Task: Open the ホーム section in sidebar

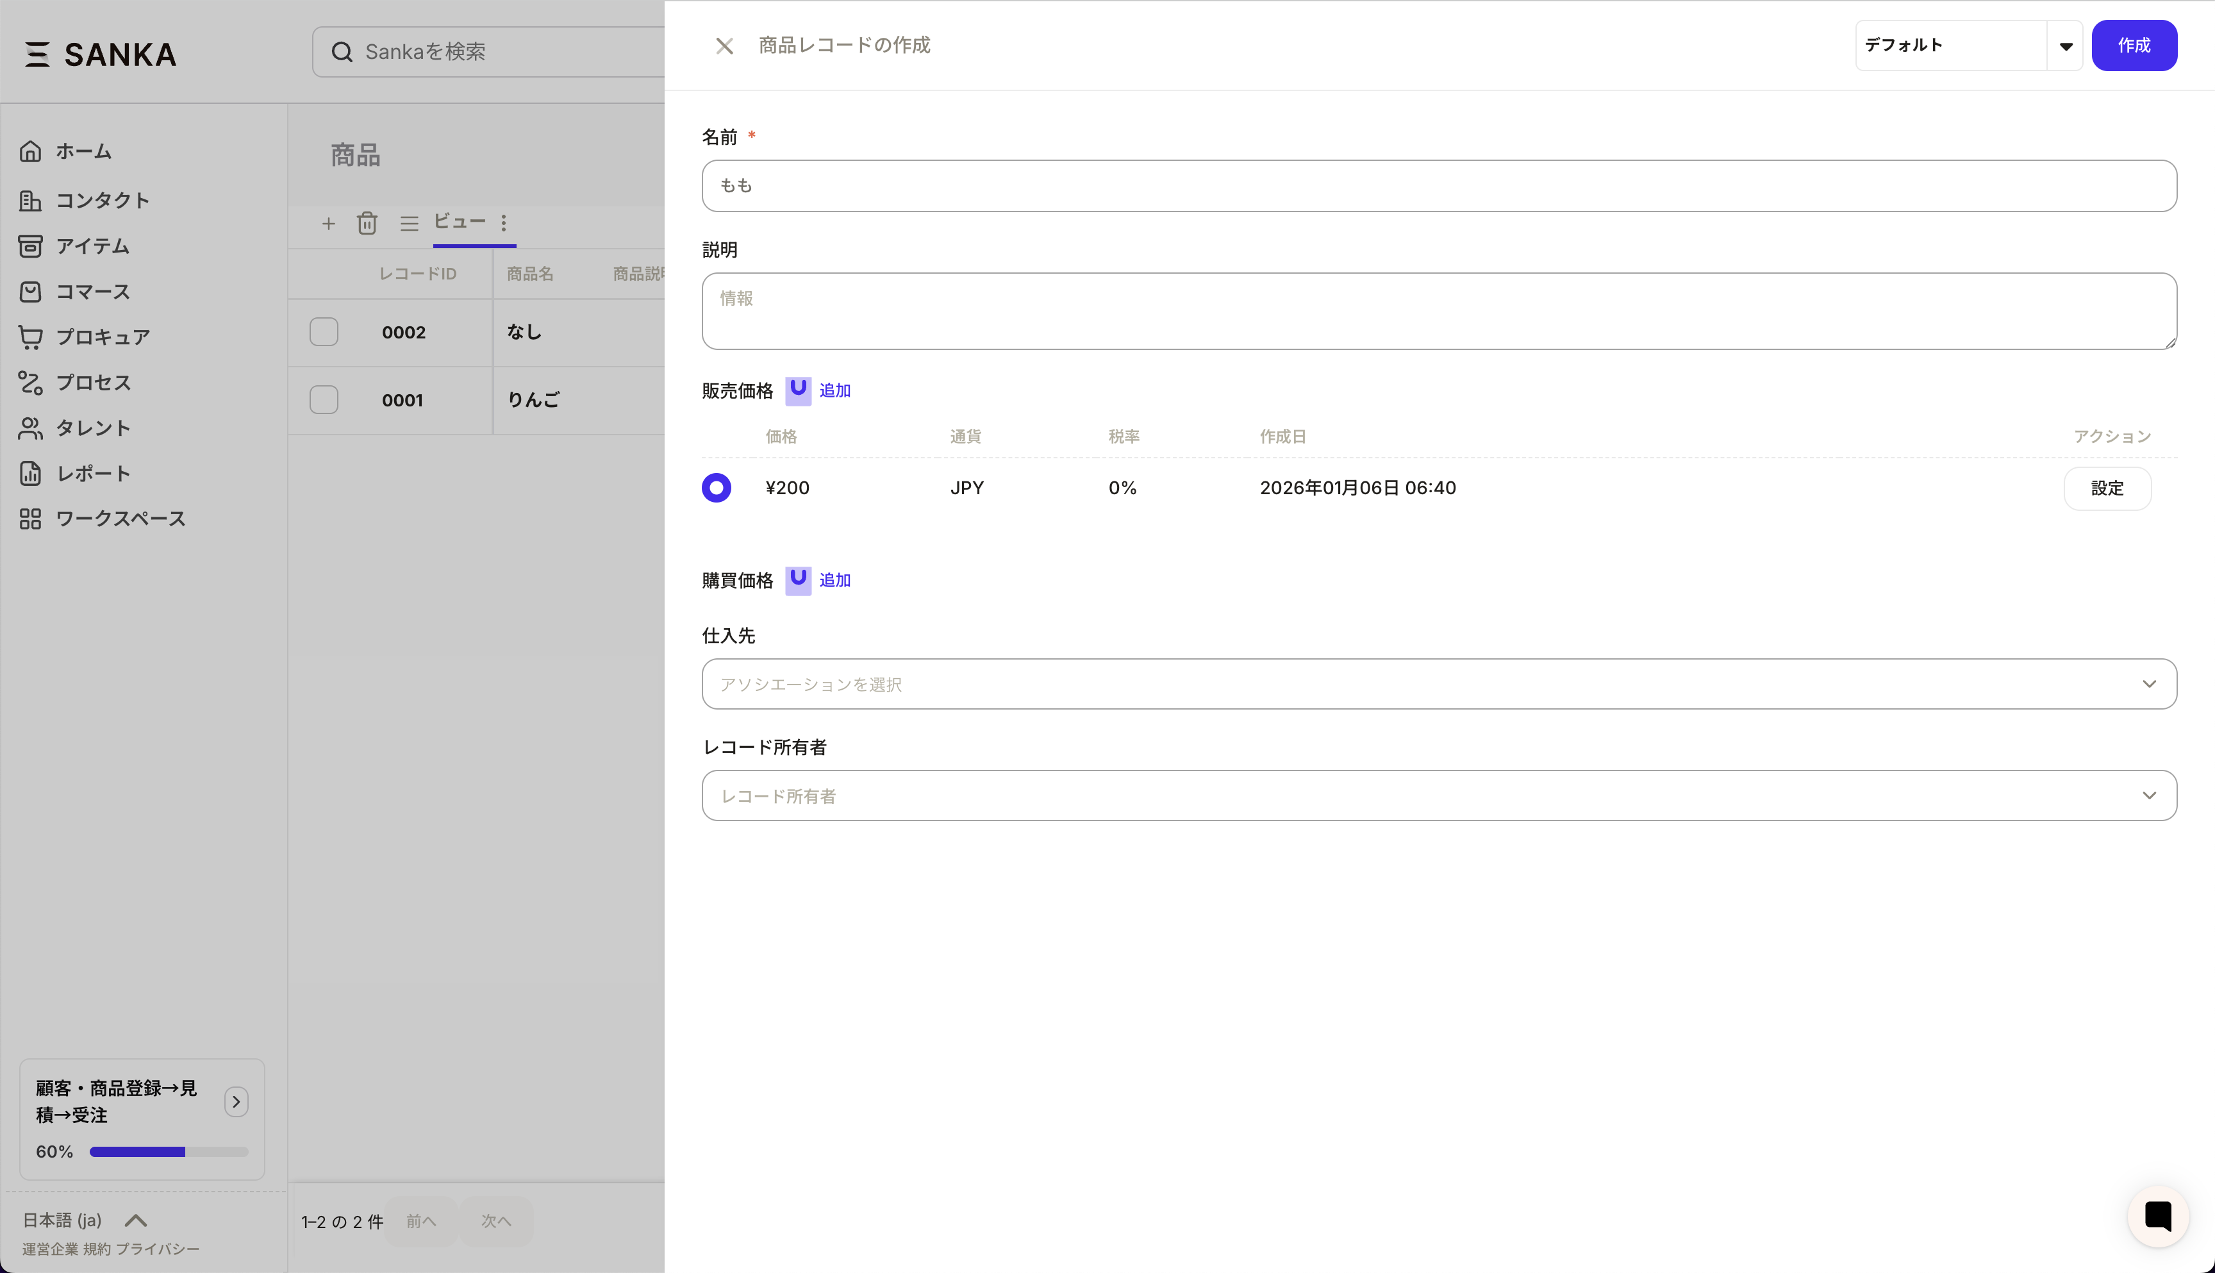Action: (84, 151)
